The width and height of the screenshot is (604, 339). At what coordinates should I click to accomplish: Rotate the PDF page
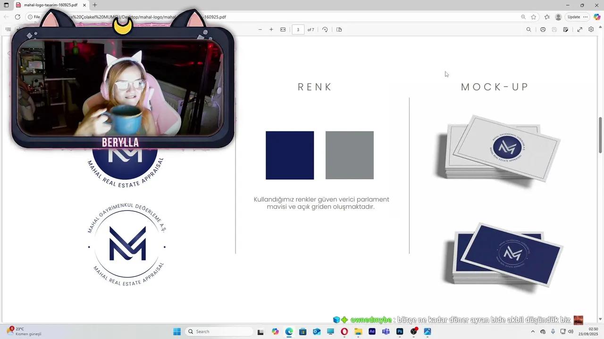click(325, 30)
